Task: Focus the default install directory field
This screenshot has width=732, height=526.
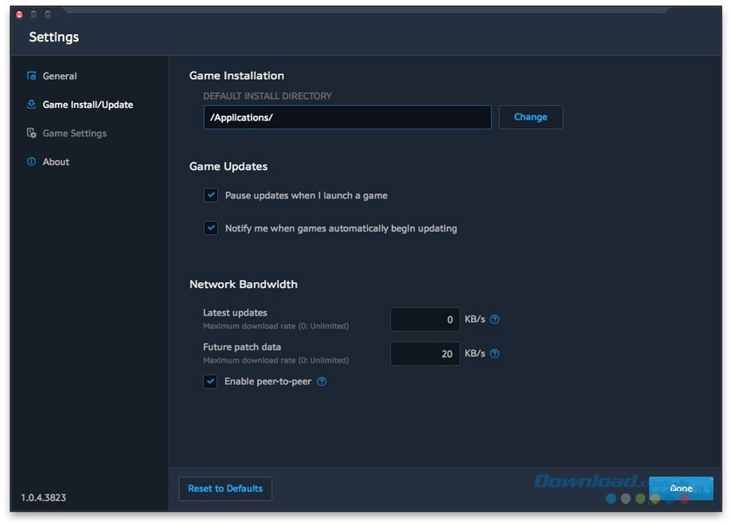Action: coord(347,117)
